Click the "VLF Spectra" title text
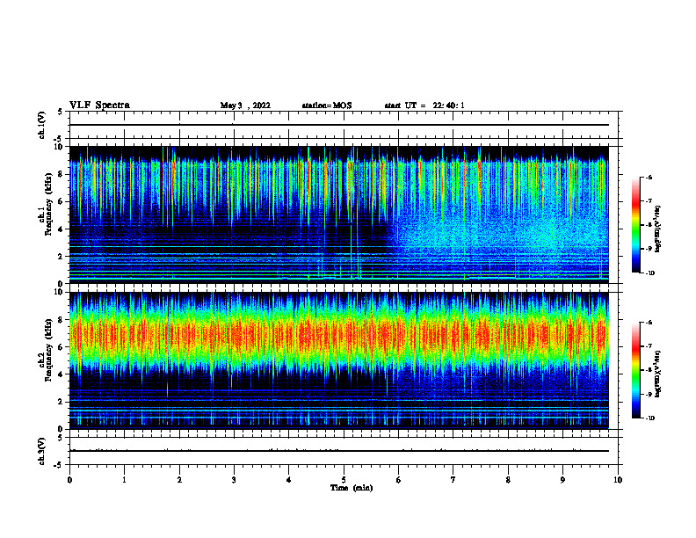Viewport: 696px width, 538px height. coord(99,105)
